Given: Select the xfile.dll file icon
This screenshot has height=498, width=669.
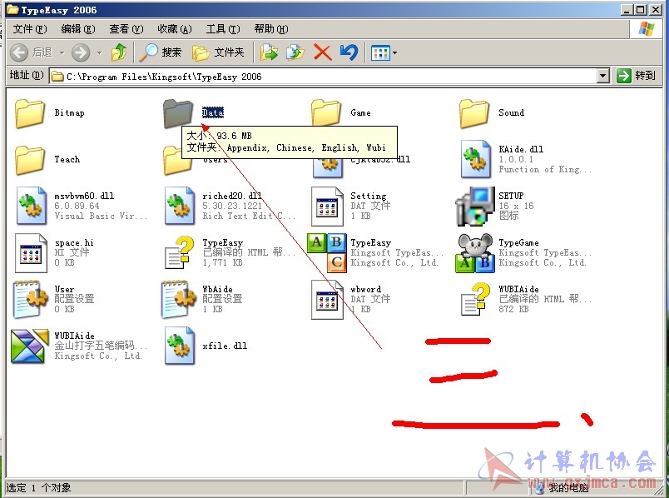Looking at the screenshot, I should [x=179, y=346].
